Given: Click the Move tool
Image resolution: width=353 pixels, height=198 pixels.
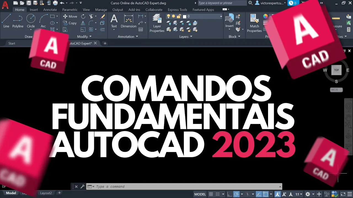Looking at the screenshot, I should click(x=70, y=16).
